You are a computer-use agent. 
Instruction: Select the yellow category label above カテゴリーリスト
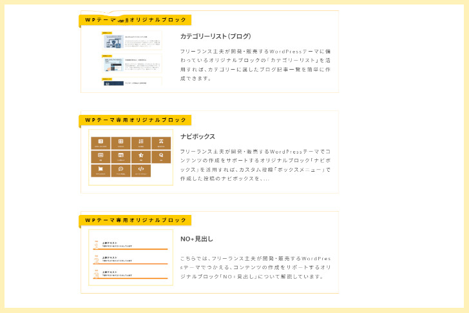(x=135, y=20)
